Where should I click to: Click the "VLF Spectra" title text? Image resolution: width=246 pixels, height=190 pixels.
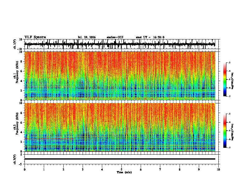point(35,37)
